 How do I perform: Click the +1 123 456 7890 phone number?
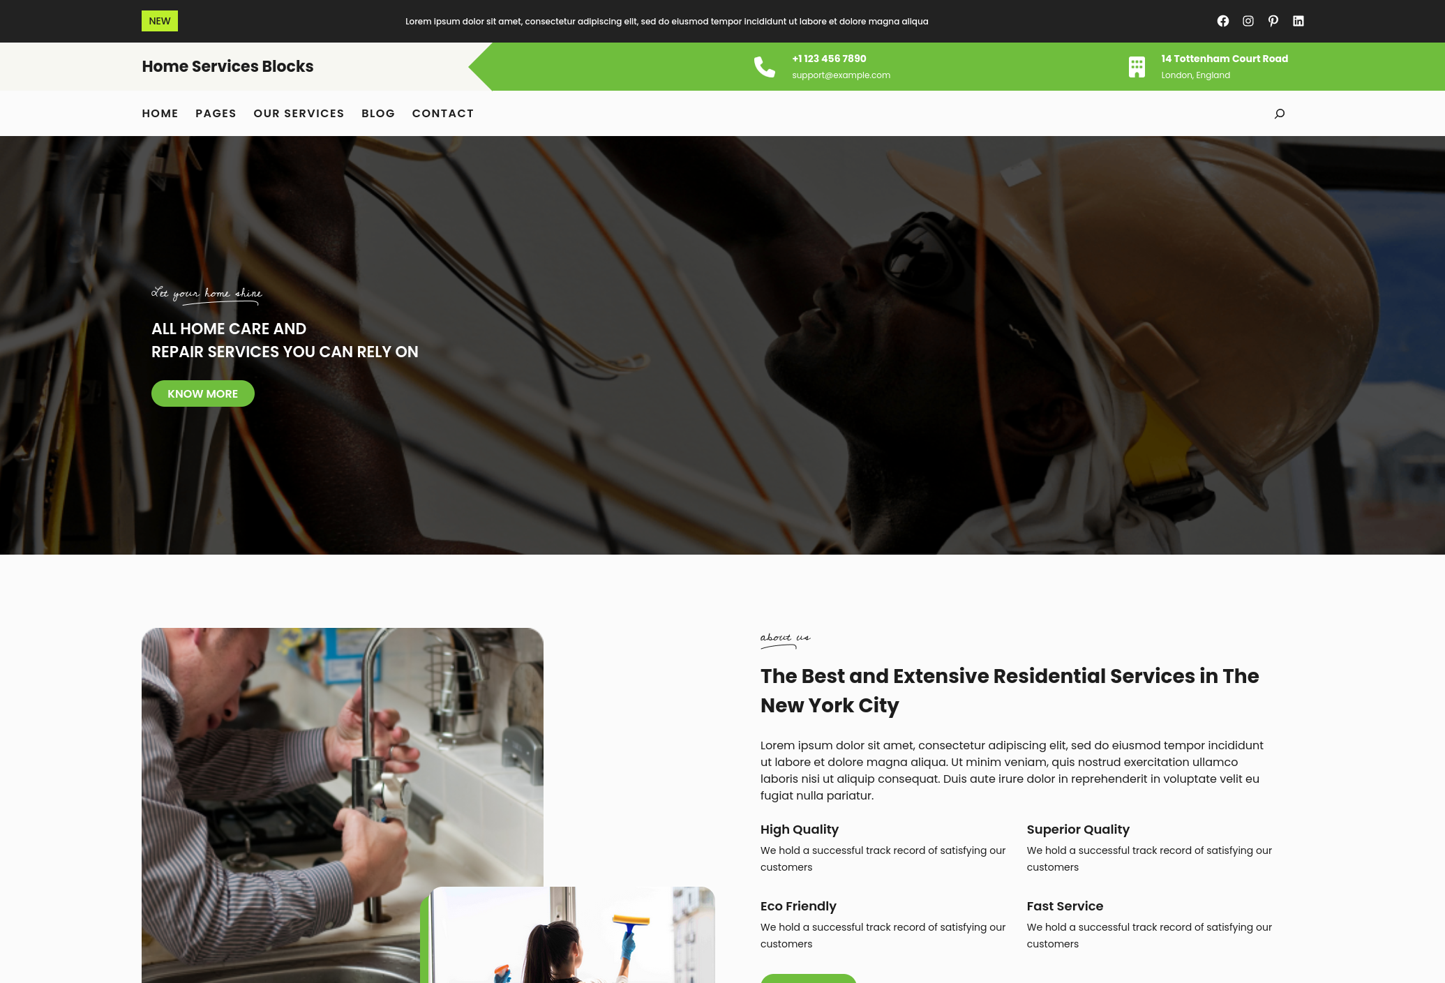point(829,59)
